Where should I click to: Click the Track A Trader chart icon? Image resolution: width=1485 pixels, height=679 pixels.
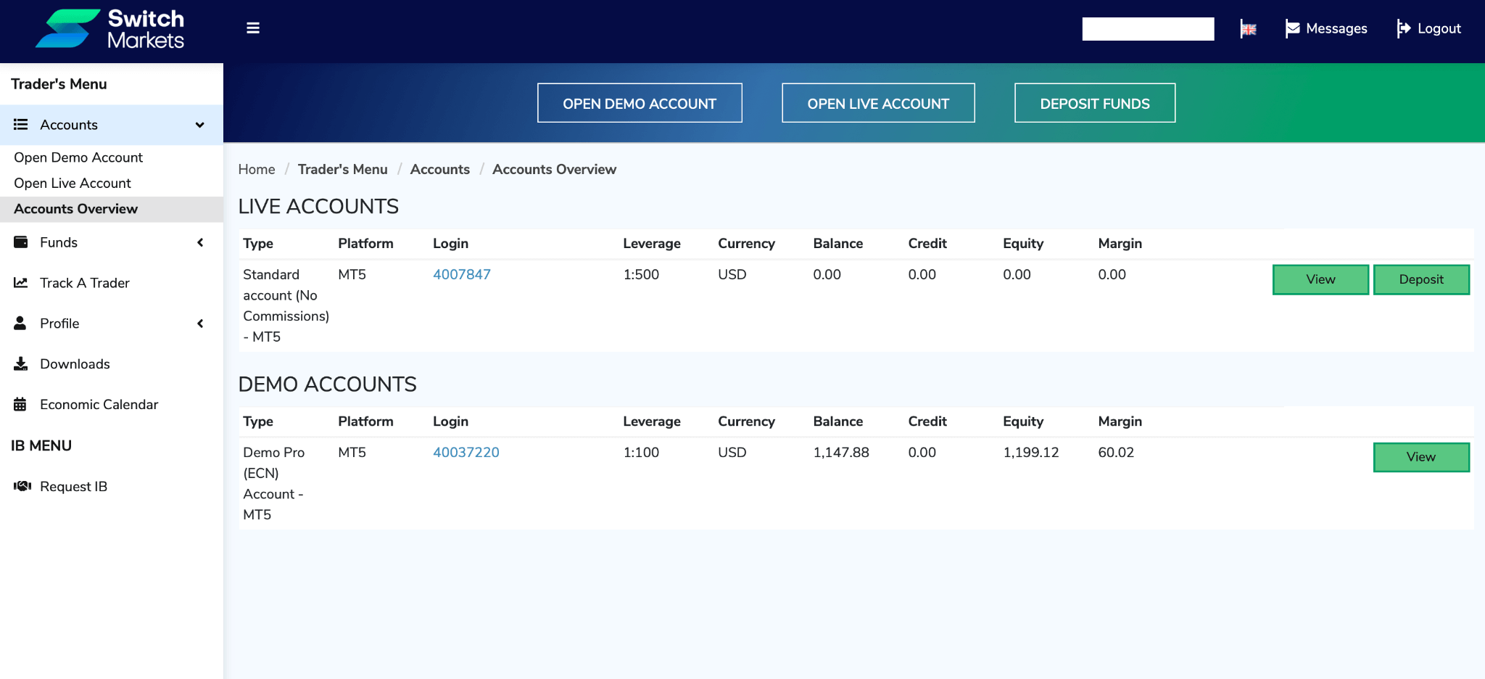[x=21, y=283]
